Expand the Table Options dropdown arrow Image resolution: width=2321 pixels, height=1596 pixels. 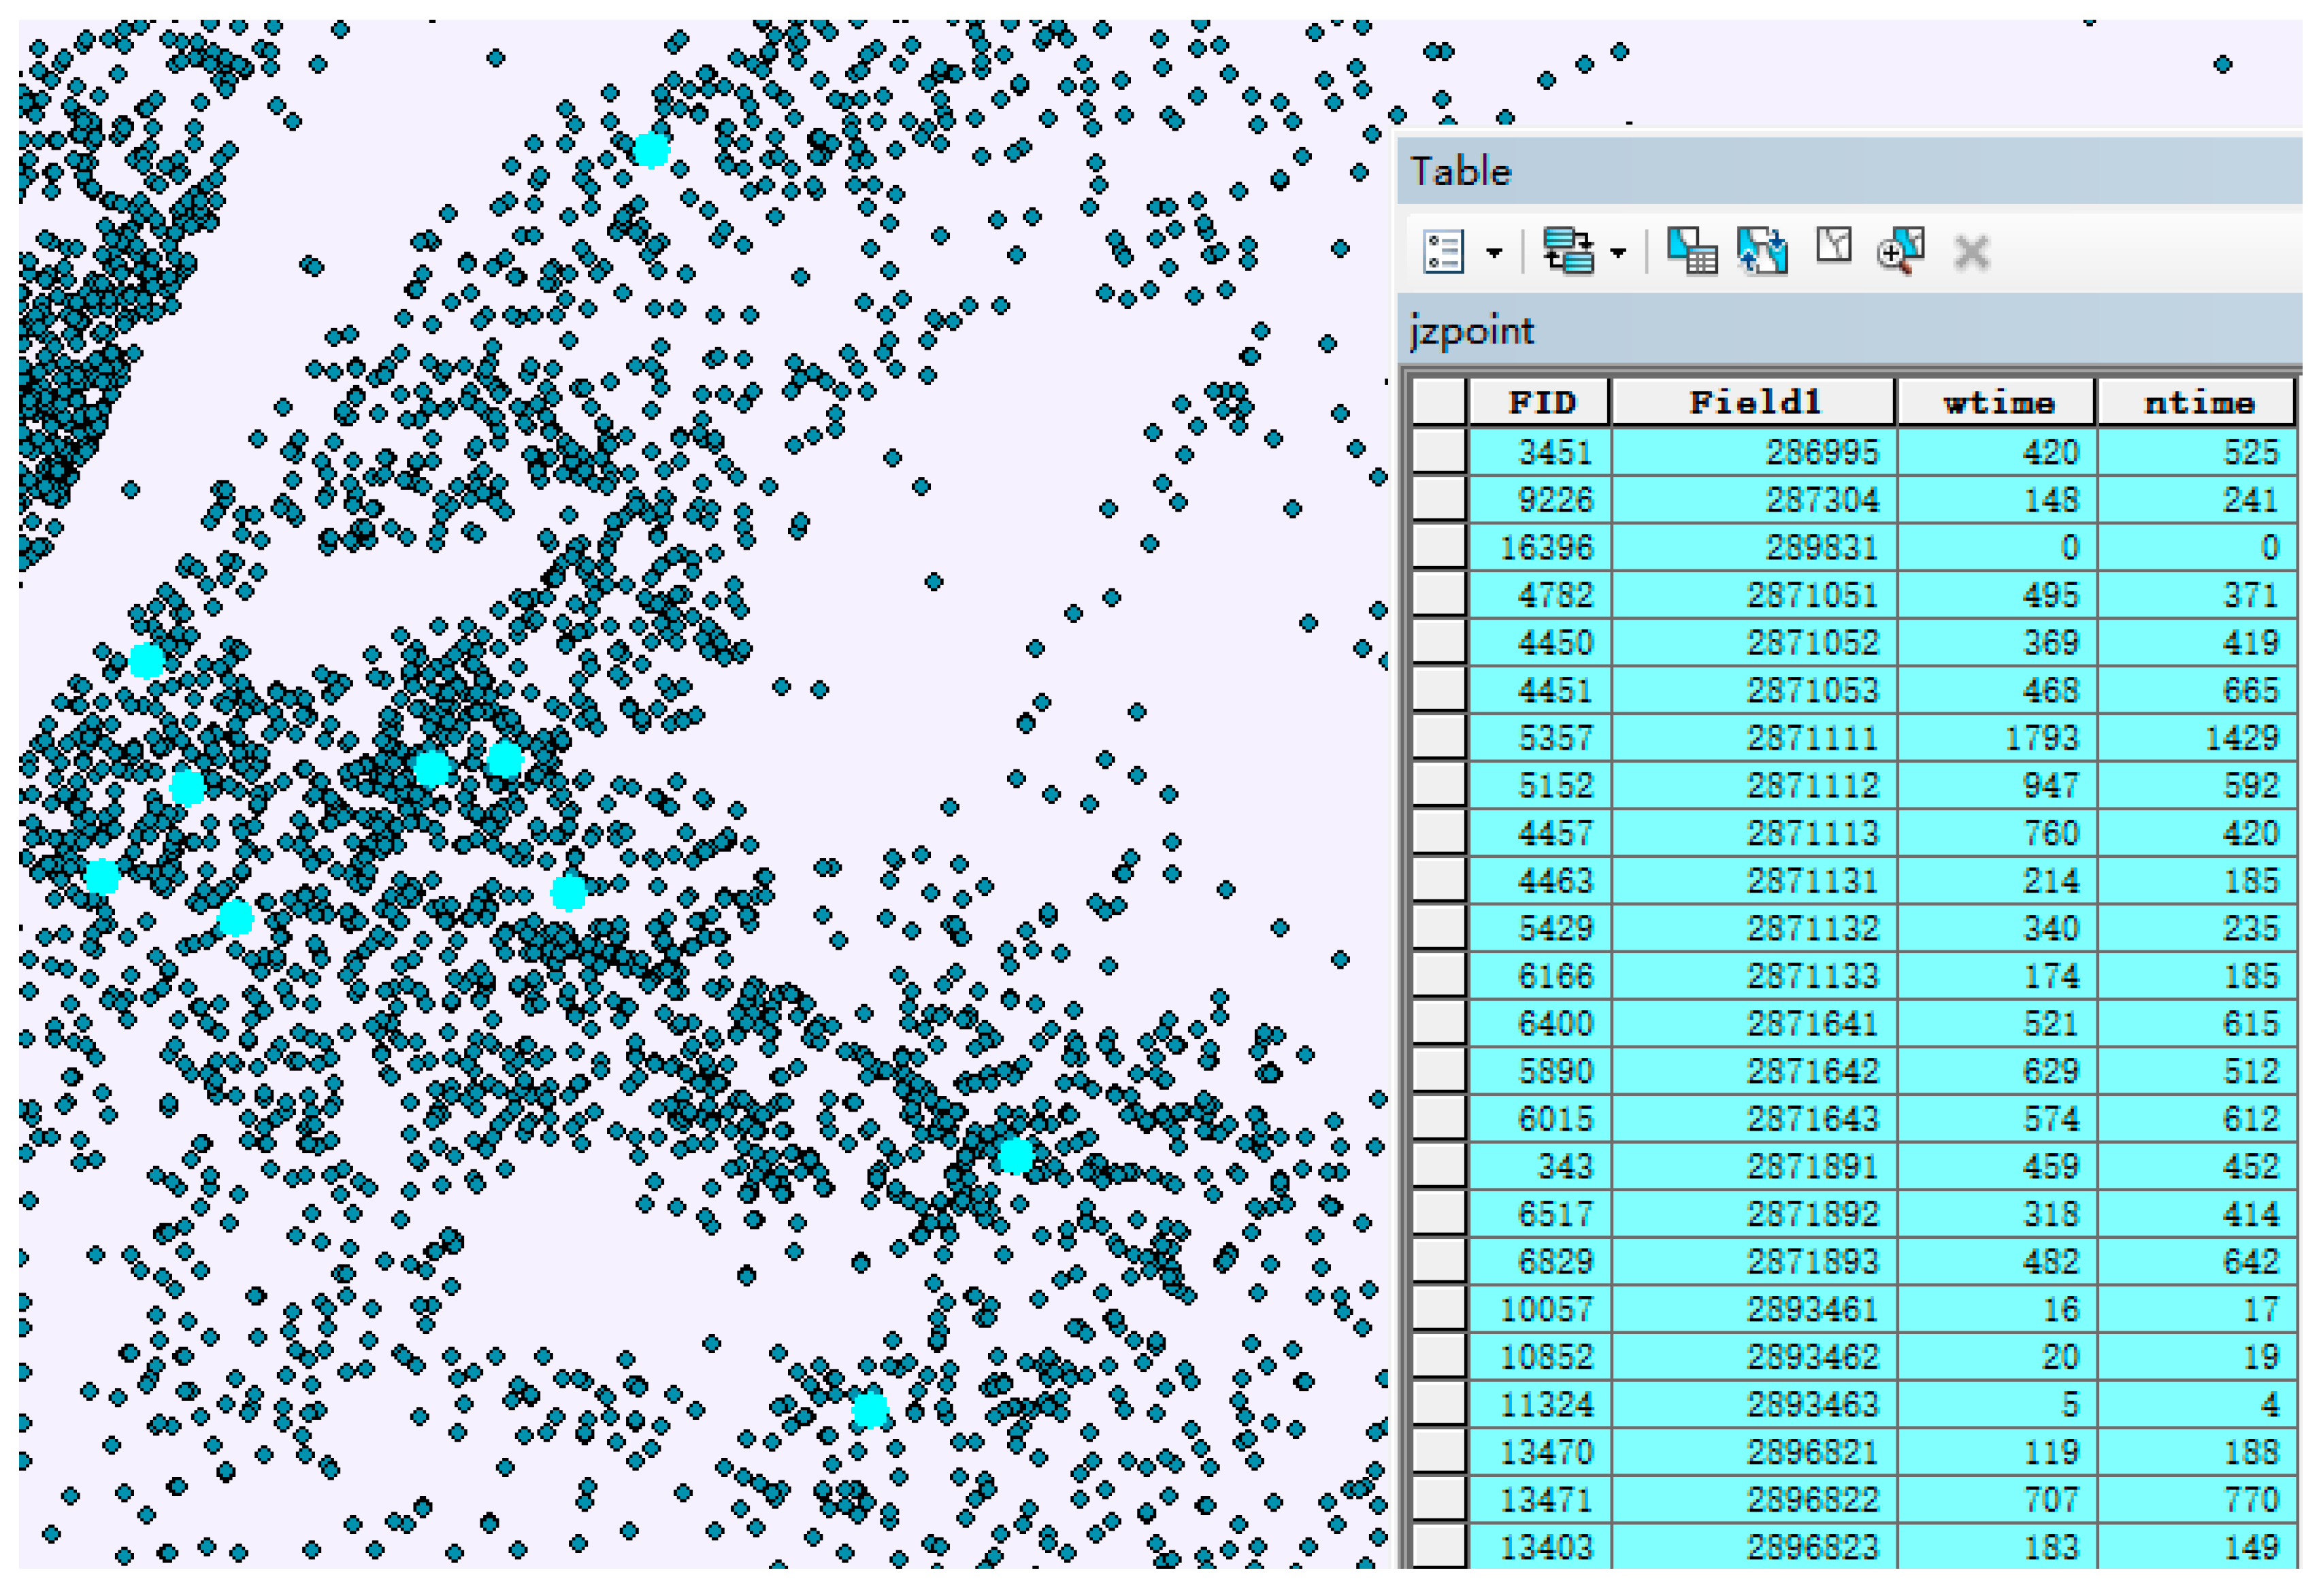pos(1494,253)
